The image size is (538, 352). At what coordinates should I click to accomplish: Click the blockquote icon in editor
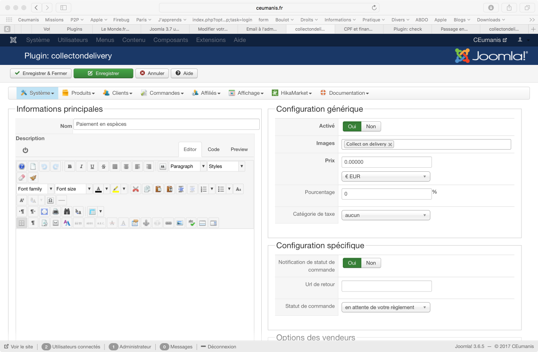coord(163,167)
